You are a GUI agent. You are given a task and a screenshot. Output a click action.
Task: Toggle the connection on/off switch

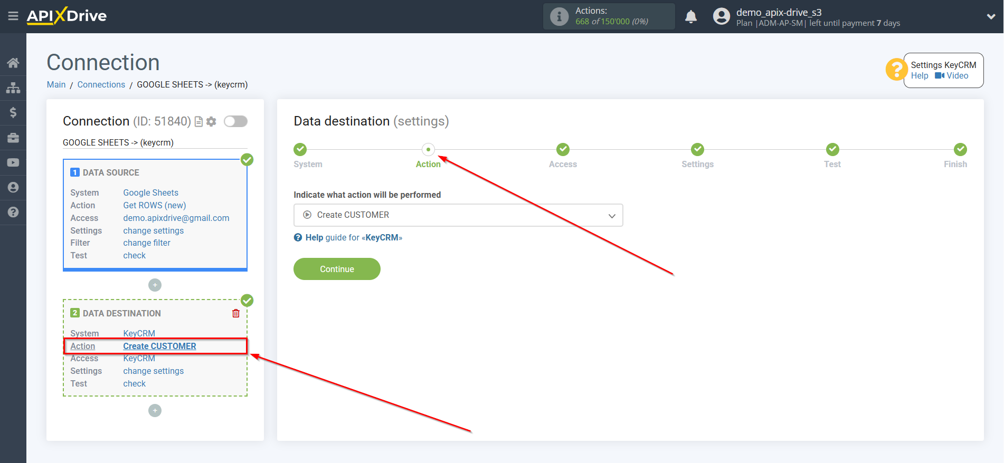[235, 121]
